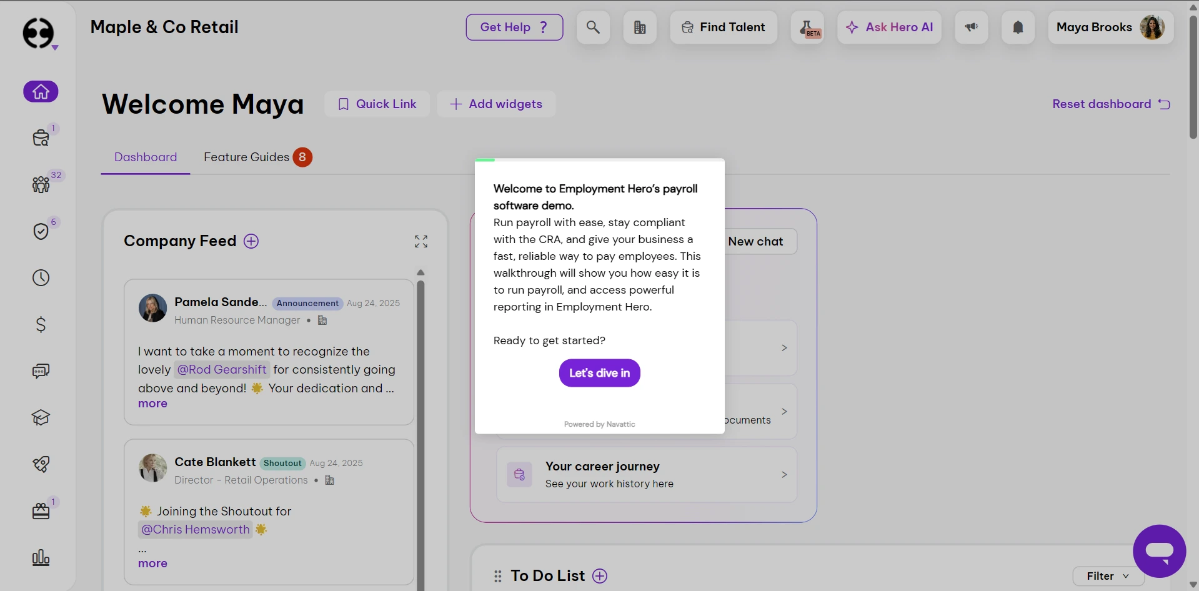The height and width of the screenshot is (591, 1199).
Task: Open the reports bar chart icon
Action: tap(41, 557)
